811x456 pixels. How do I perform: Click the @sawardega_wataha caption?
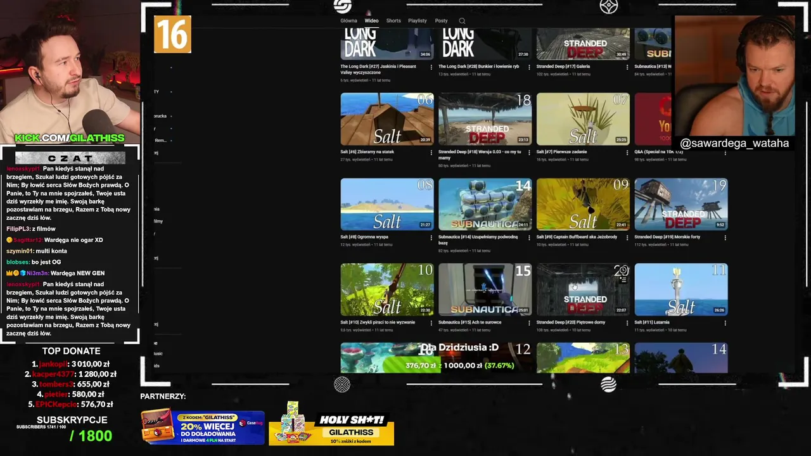click(x=734, y=143)
